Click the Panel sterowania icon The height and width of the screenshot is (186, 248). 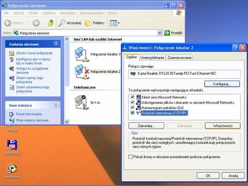pyautogui.click(x=12, y=114)
